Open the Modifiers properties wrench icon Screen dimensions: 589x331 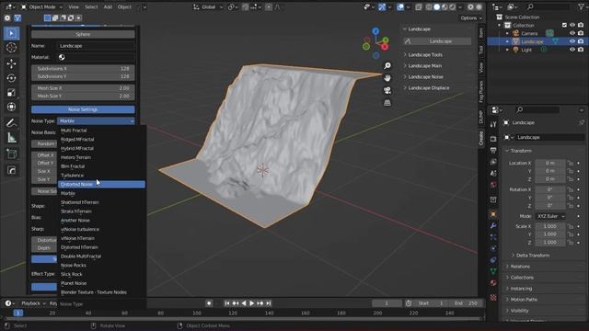(x=493, y=225)
